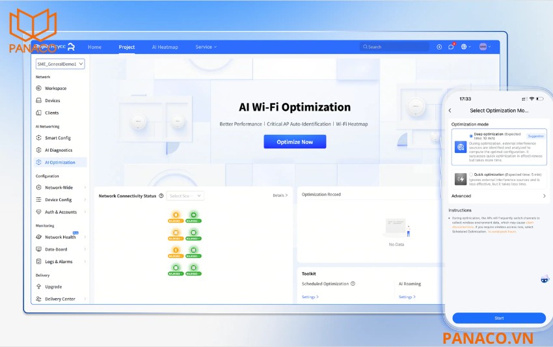Select Deep optimization radio button
Screen dimensions: 553x347
(471, 136)
